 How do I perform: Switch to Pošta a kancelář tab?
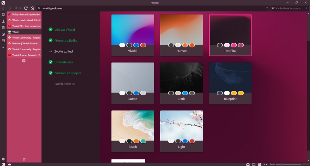coord(24,14)
